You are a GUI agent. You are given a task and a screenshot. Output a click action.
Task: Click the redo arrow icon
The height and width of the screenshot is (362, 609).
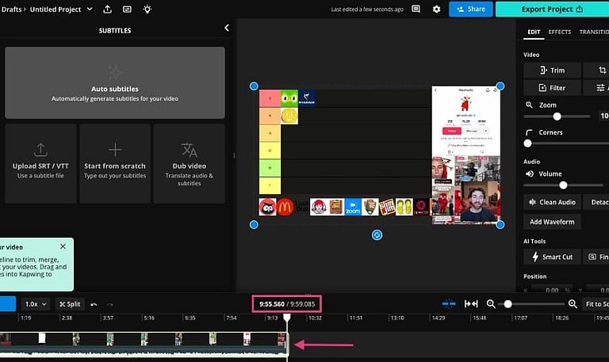(110, 305)
